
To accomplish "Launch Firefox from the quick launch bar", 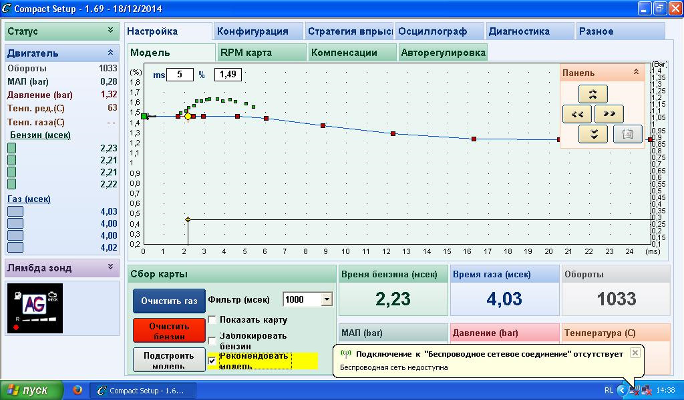I will tap(77, 391).
